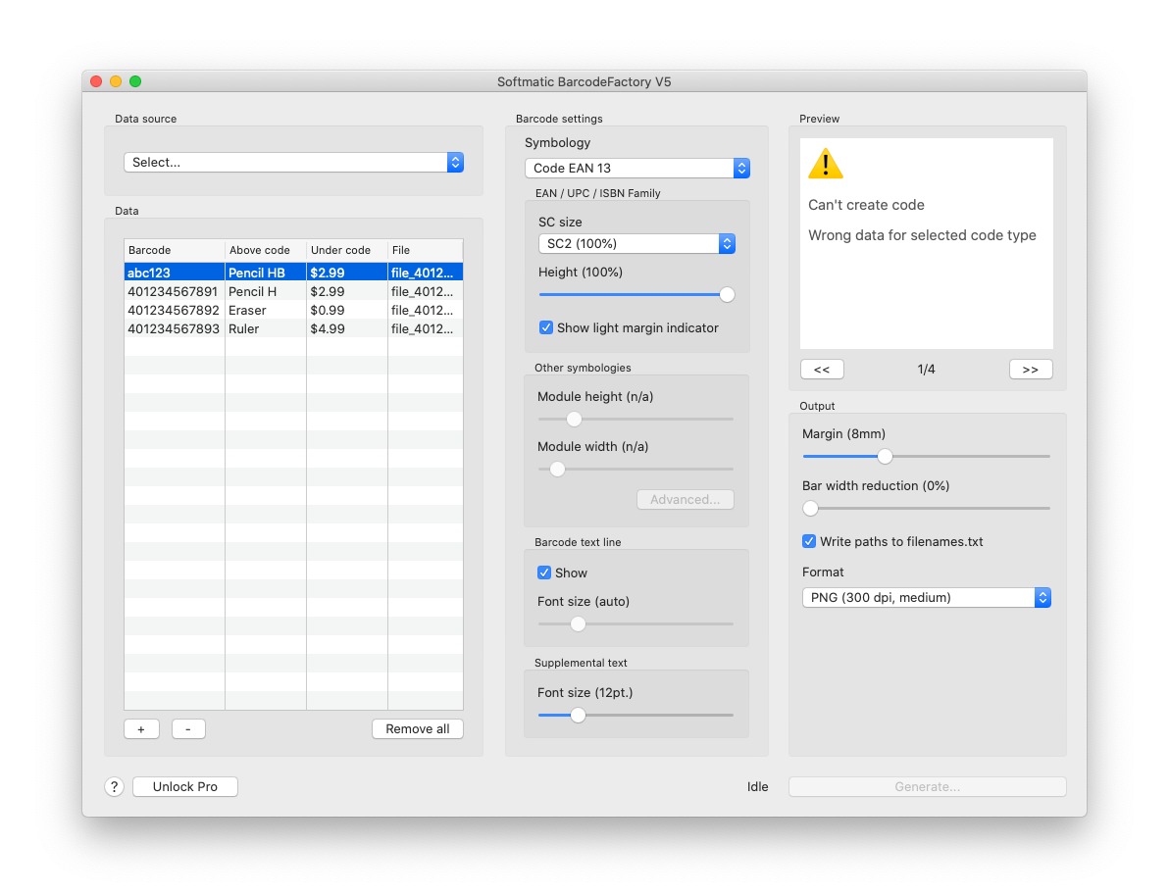This screenshot has width=1169, height=896.
Task: Zoom the window with green button
Action: (x=135, y=81)
